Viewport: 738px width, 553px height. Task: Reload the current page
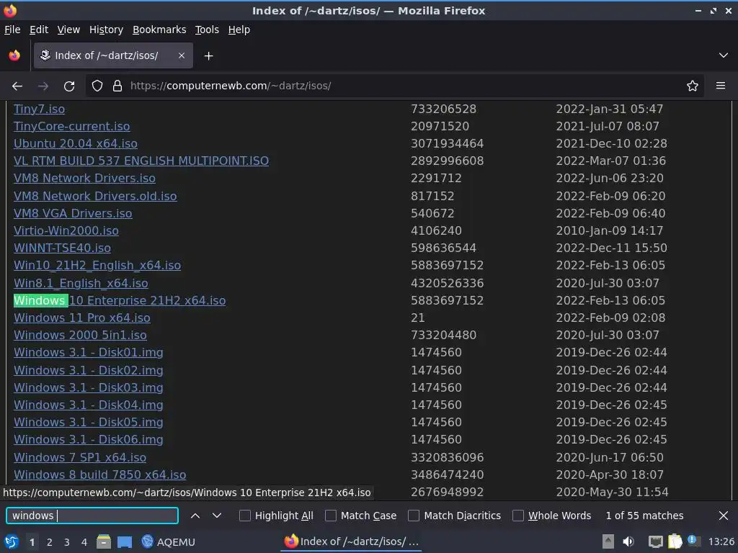pyautogui.click(x=69, y=86)
